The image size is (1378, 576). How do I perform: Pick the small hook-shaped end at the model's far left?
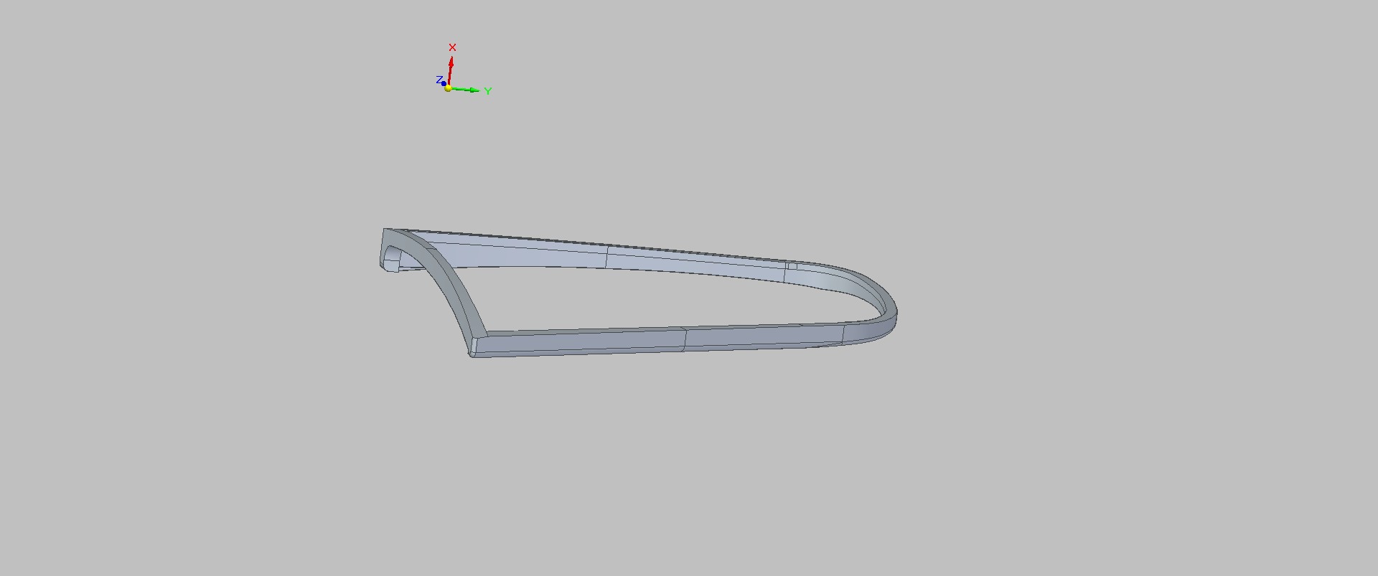pyautogui.click(x=391, y=258)
